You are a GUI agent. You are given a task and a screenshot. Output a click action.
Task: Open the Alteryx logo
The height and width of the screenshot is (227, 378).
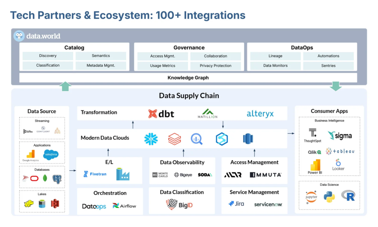[x=260, y=114]
